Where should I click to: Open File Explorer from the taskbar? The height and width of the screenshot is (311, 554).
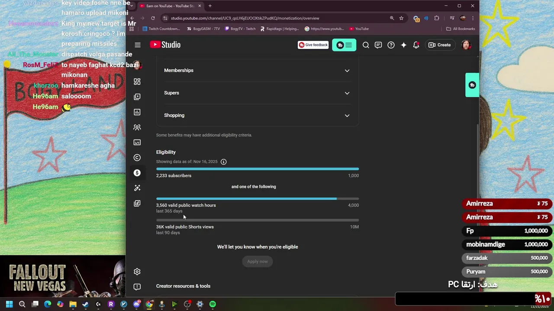click(73, 304)
